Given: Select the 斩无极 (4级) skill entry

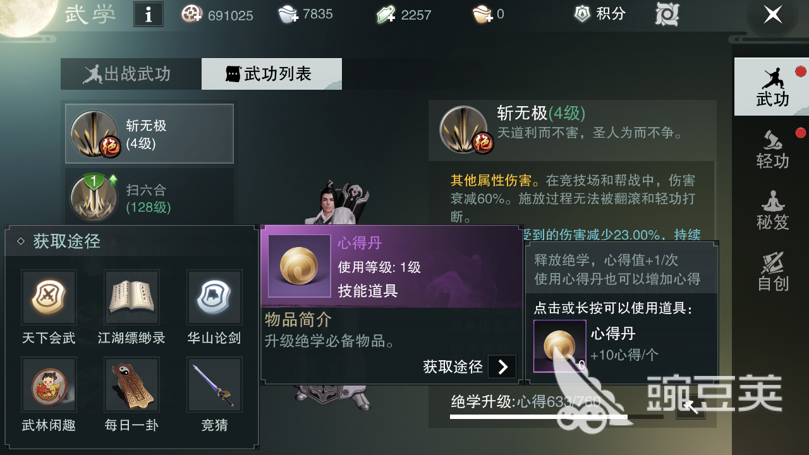Looking at the screenshot, I should 149,134.
